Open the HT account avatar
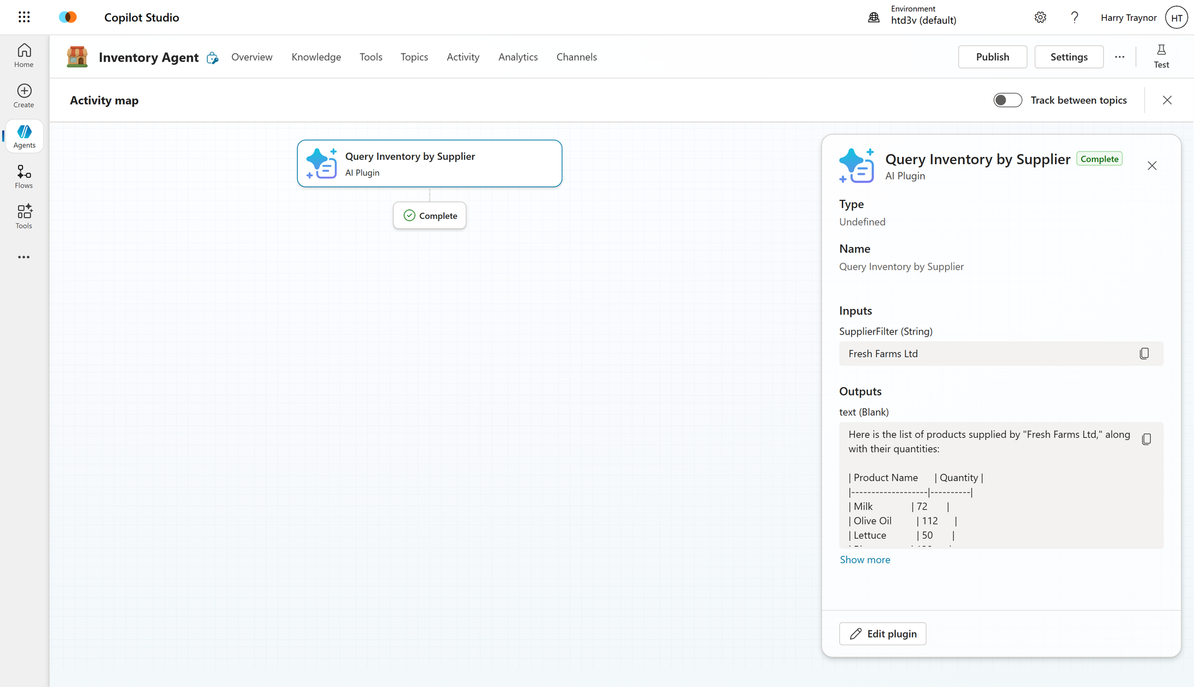The image size is (1194, 687). point(1177,18)
